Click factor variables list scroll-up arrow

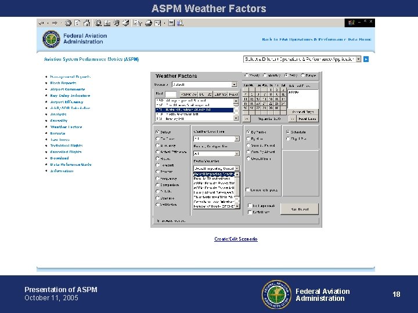click(237, 174)
